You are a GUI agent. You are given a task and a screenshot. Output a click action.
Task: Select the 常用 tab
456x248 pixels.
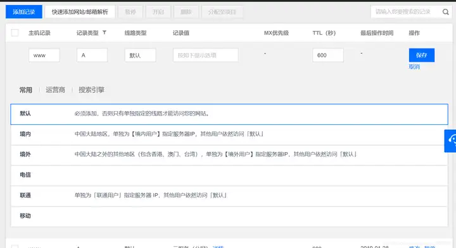26,90
